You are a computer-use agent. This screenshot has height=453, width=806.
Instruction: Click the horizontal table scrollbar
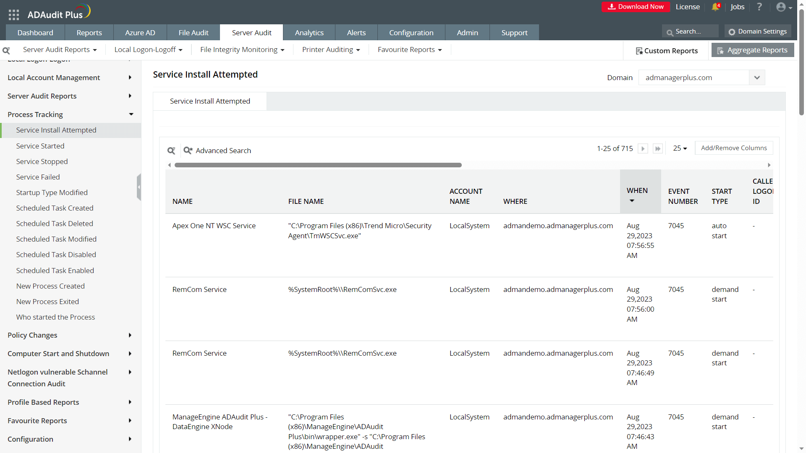(x=318, y=165)
